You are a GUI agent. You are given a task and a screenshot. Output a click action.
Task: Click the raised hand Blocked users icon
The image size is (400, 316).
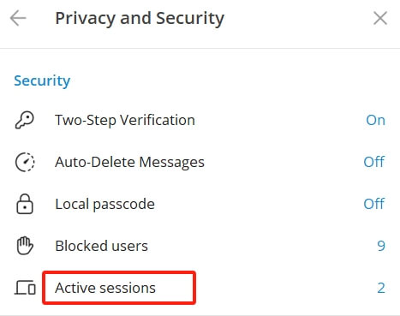click(25, 246)
